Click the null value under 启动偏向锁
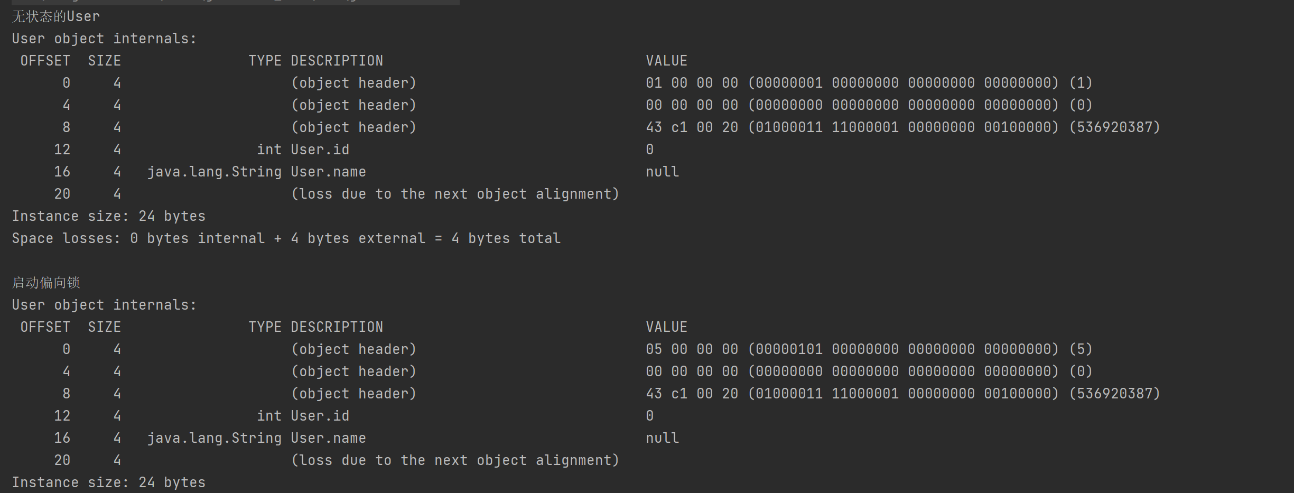Viewport: 1294px width, 493px height. (662, 438)
